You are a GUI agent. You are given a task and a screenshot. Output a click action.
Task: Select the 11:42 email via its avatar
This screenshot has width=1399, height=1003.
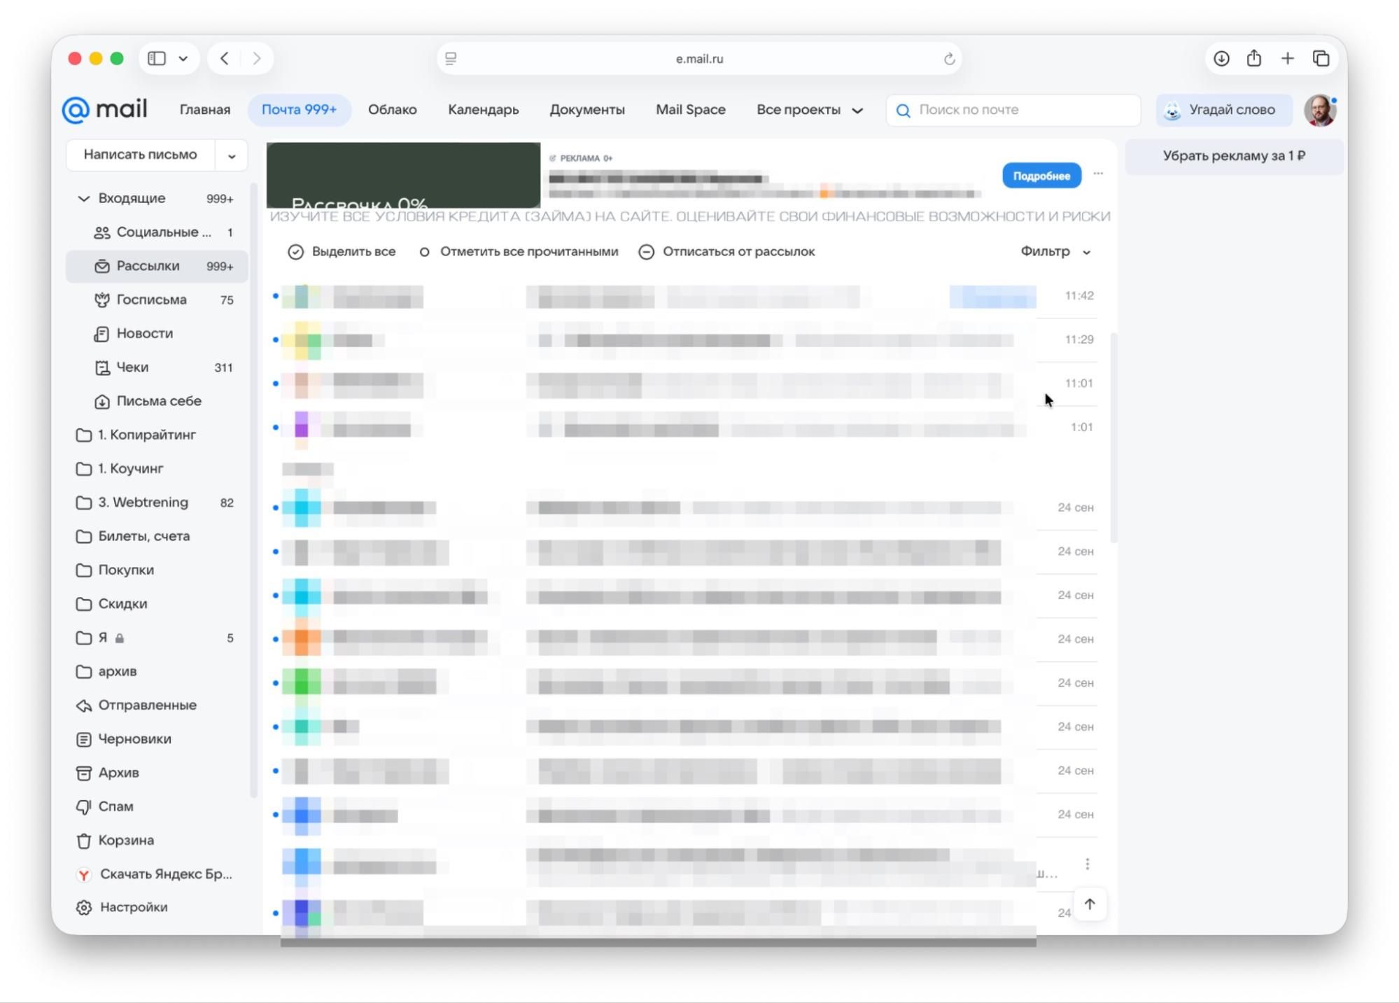click(302, 297)
